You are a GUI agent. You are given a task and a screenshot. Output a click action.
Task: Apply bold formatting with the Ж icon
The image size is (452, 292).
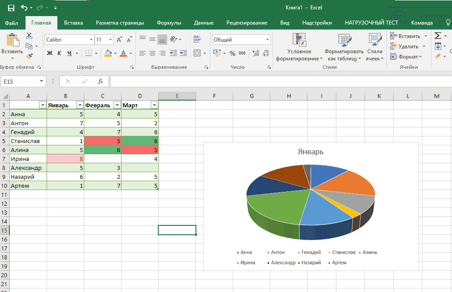click(x=50, y=53)
